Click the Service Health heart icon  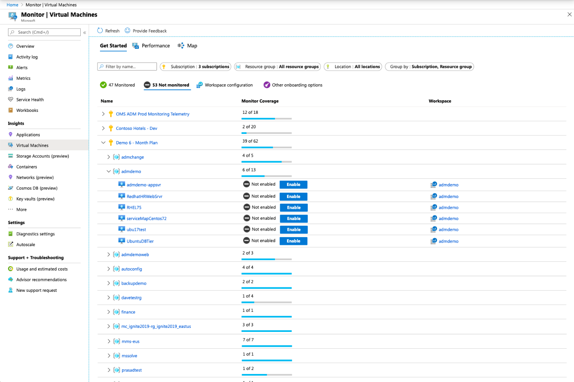tap(11, 99)
